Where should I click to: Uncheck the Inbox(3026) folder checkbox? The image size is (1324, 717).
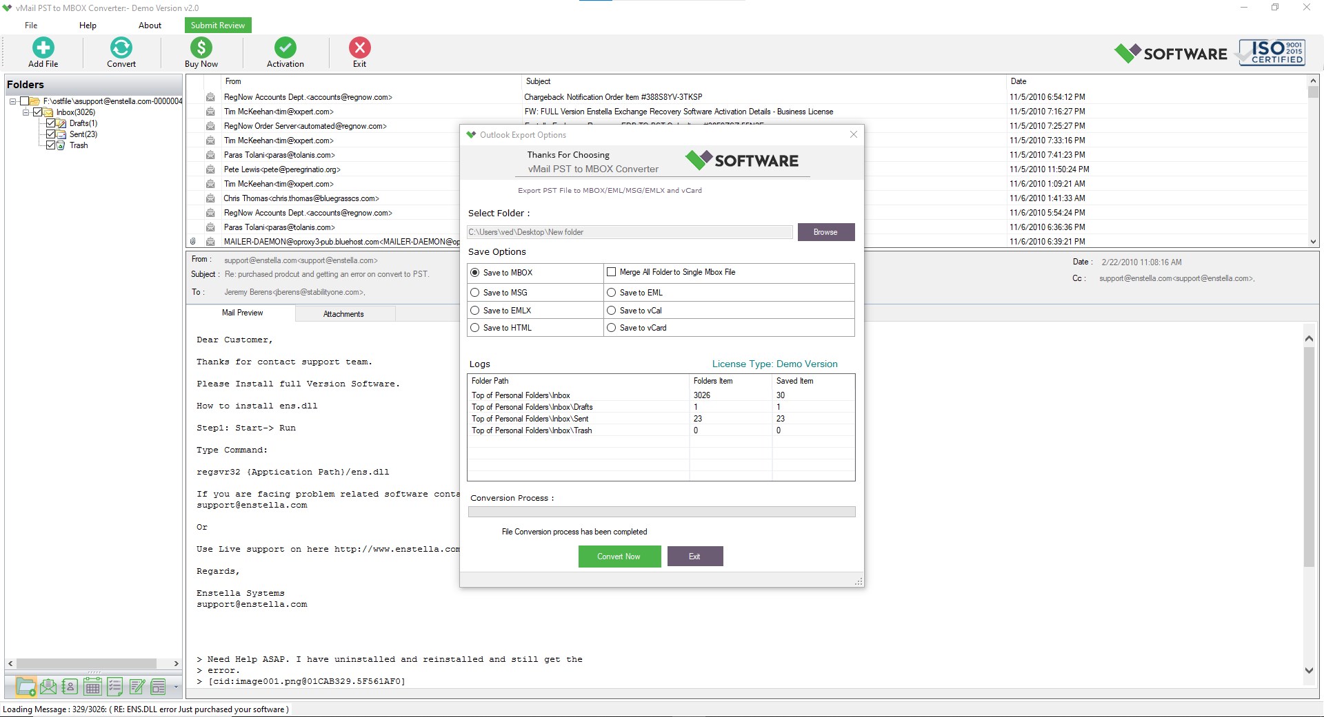(38, 112)
